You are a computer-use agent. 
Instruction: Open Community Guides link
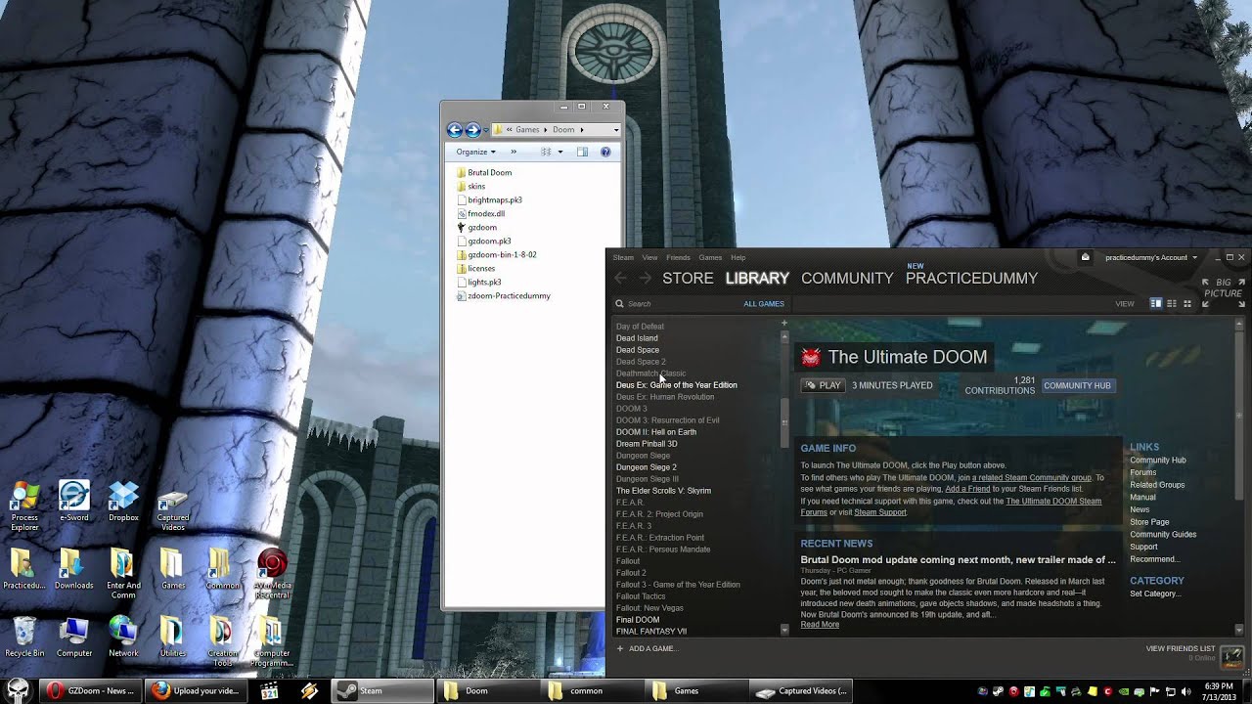[1163, 534]
